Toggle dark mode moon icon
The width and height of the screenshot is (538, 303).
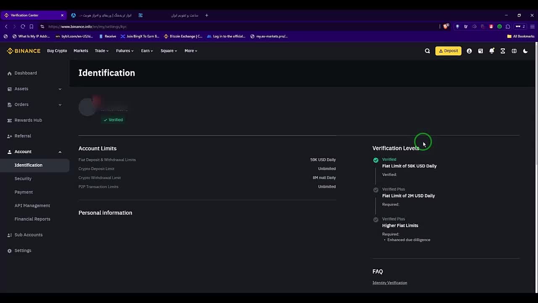tap(525, 51)
